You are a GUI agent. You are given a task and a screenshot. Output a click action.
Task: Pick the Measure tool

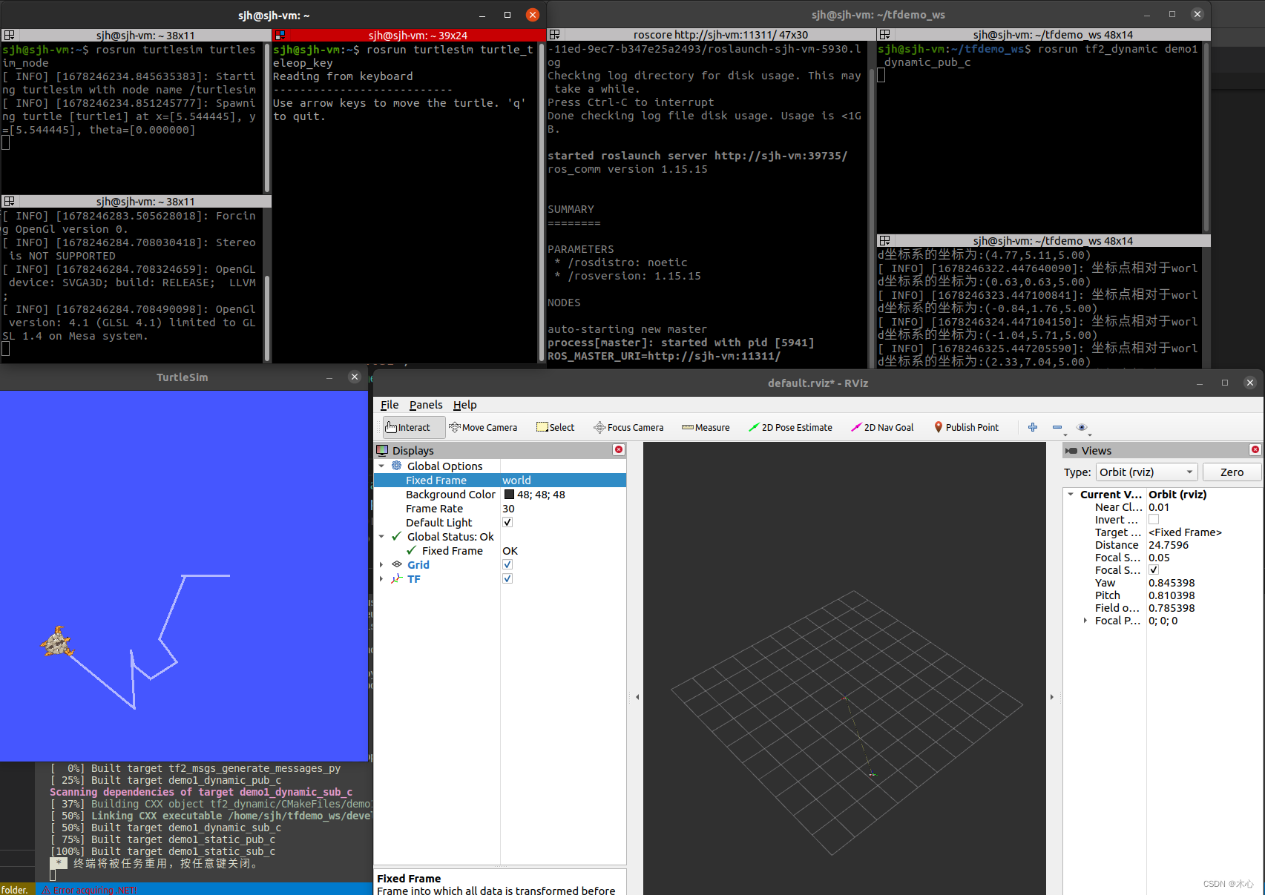[706, 427]
